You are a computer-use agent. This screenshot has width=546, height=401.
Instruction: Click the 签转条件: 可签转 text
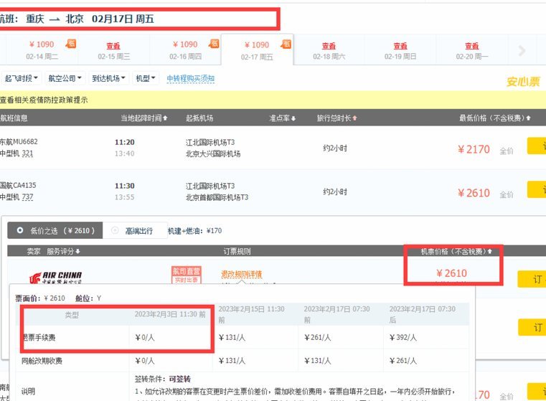tap(163, 379)
